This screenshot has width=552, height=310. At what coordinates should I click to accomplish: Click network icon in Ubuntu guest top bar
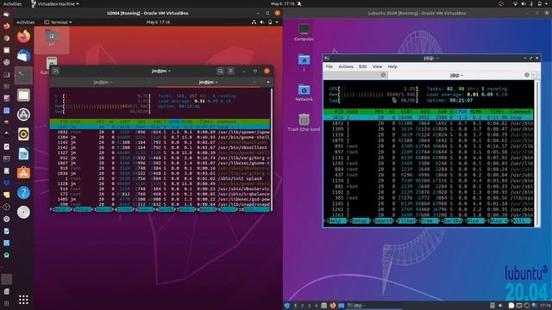pos(254,22)
